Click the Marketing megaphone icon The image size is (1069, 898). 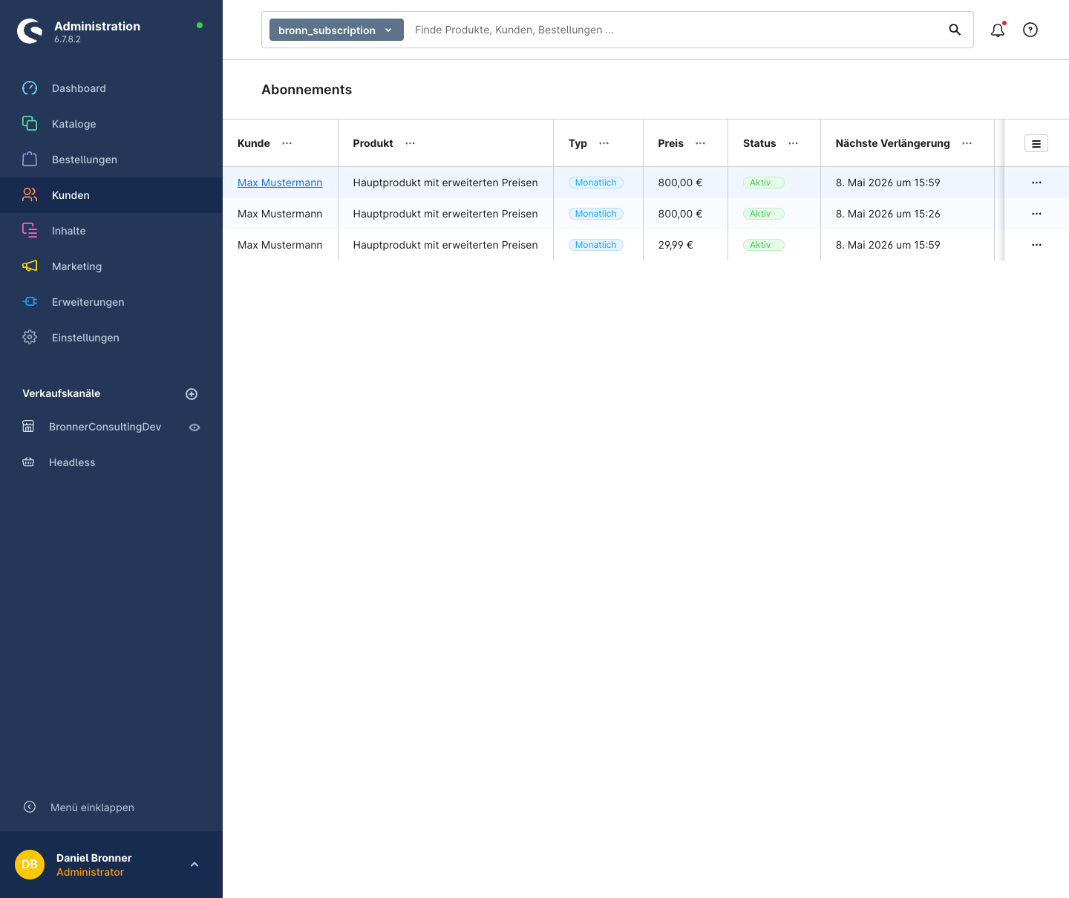pyautogui.click(x=30, y=266)
